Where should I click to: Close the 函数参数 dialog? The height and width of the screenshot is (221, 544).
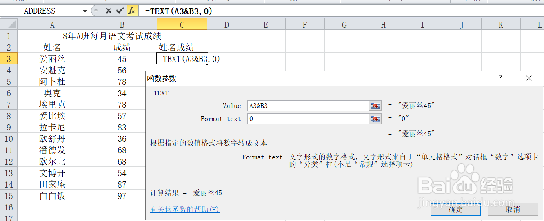pos(528,78)
